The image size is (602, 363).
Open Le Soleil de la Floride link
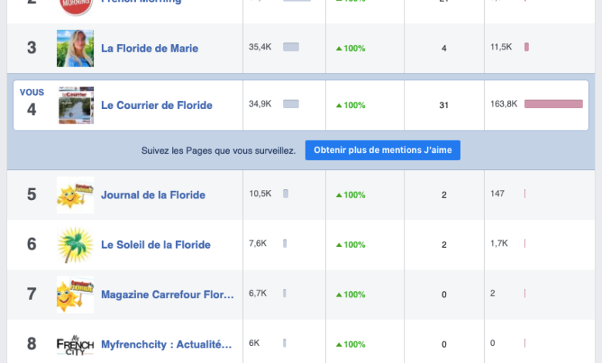click(x=156, y=245)
